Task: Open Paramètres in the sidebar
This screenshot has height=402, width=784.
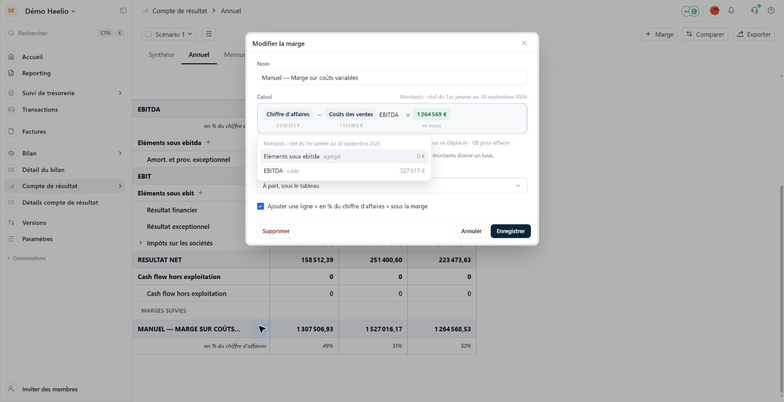Action: click(x=64, y=239)
